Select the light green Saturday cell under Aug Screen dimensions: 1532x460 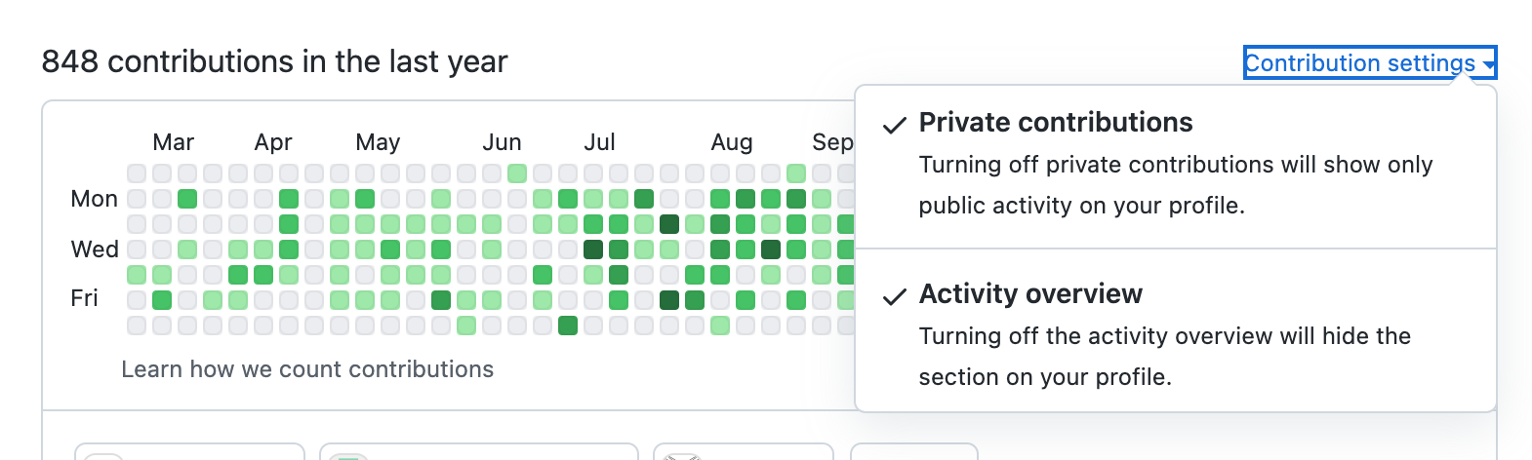point(720,326)
